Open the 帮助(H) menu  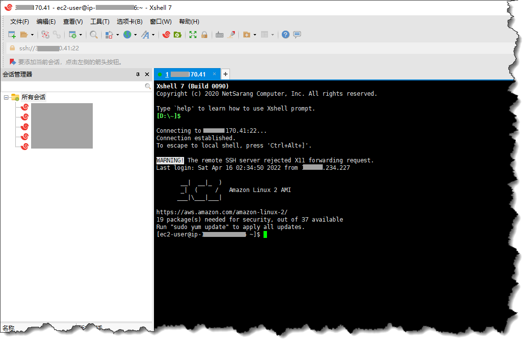(189, 22)
